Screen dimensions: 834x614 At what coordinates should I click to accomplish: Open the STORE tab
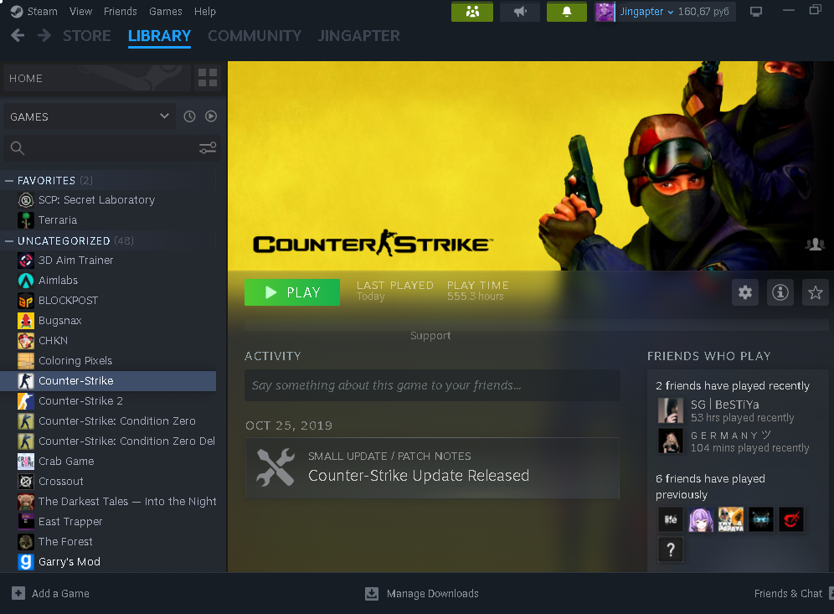(x=86, y=36)
